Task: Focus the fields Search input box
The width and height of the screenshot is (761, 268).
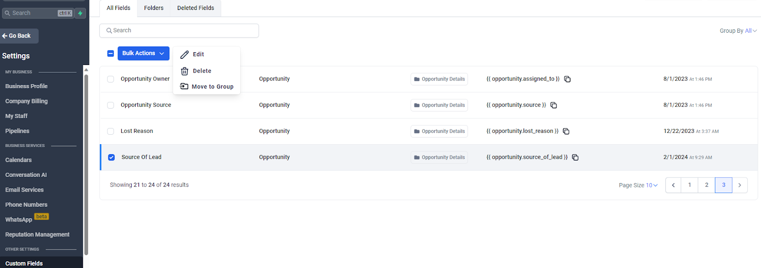Action: coord(179,30)
